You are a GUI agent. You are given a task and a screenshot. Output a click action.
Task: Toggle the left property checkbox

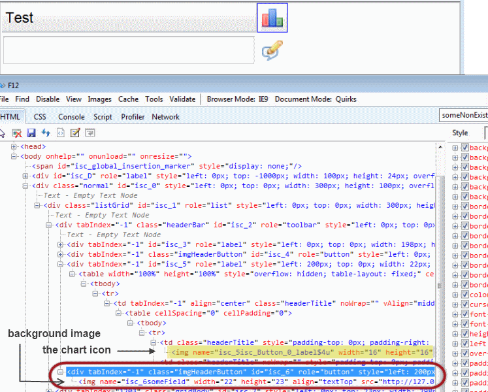[x=465, y=344]
